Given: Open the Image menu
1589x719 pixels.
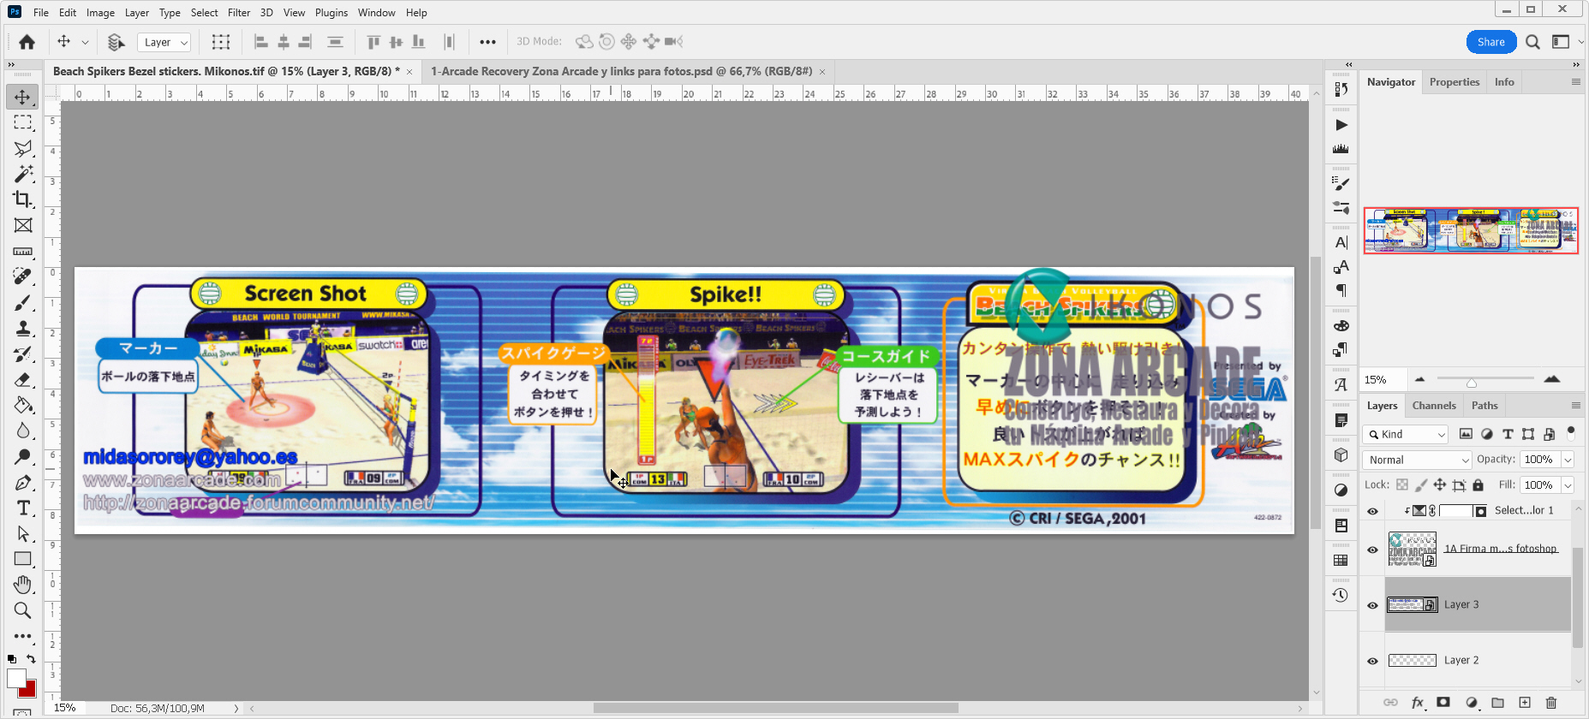Looking at the screenshot, I should 100,13.
